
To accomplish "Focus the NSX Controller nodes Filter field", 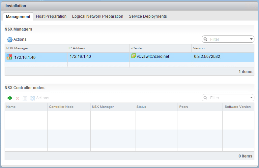I will [228, 98].
